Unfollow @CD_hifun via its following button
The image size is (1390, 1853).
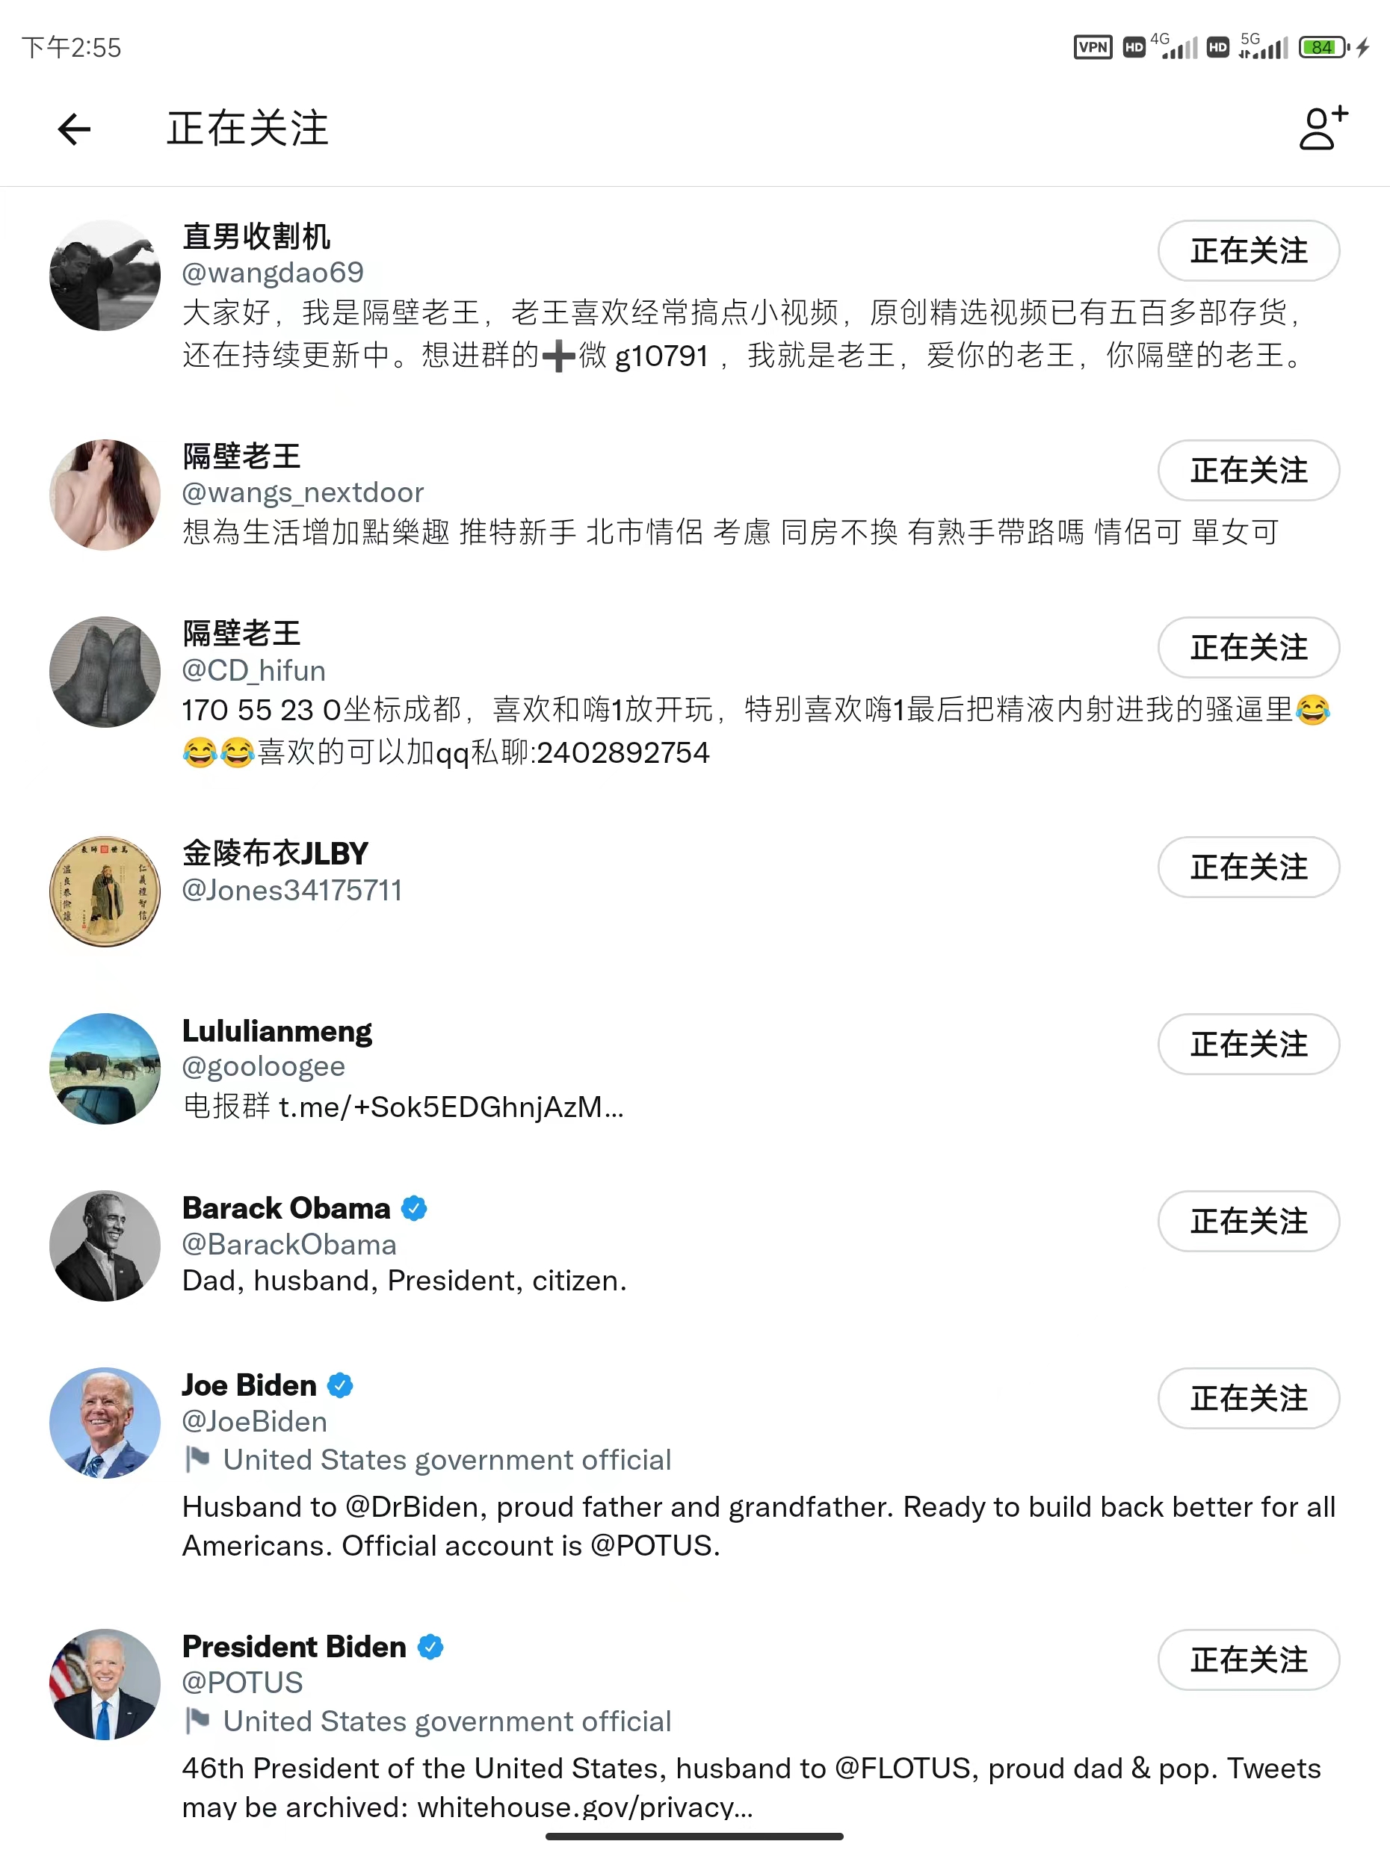(x=1249, y=648)
